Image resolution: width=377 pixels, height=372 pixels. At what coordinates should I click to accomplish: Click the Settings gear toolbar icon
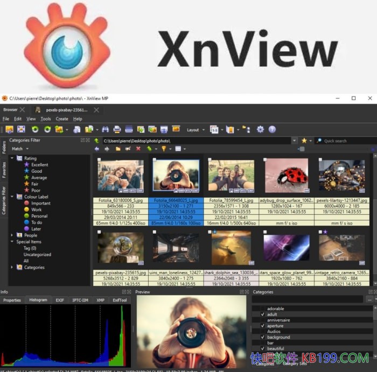[261, 130]
